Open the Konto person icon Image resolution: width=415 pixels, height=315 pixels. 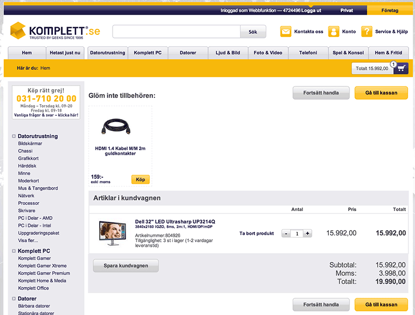(x=334, y=32)
